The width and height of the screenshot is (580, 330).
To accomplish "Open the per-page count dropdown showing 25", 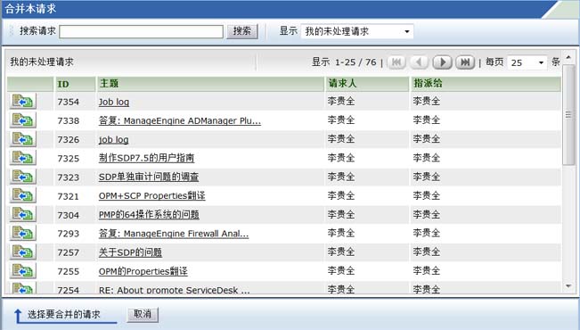I will point(527,62).
